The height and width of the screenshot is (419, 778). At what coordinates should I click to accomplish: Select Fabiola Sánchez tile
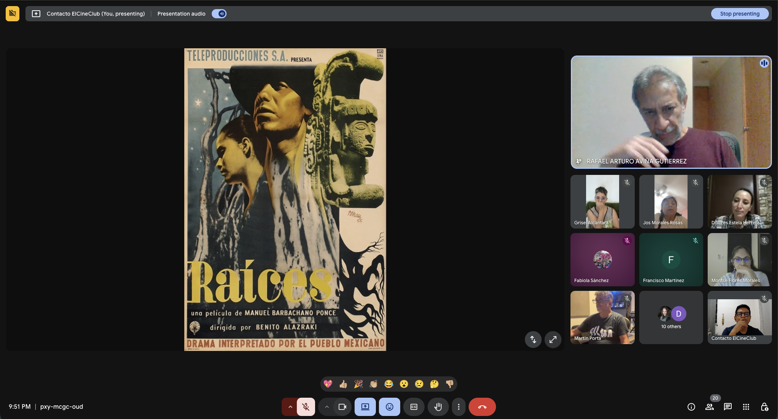click(x=602, y=260)
